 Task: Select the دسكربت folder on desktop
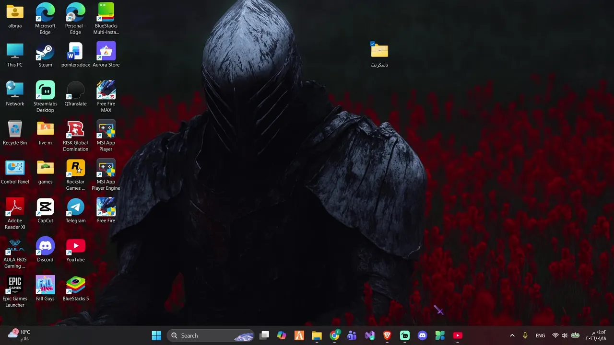[379, 55]
